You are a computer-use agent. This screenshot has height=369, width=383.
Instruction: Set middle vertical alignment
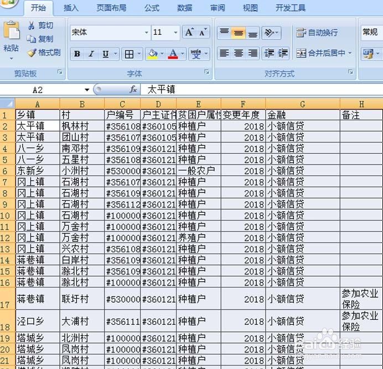(238, 33)
